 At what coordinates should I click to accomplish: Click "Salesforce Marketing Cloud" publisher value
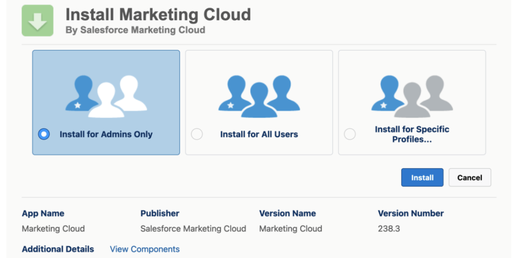coord(193,229)
